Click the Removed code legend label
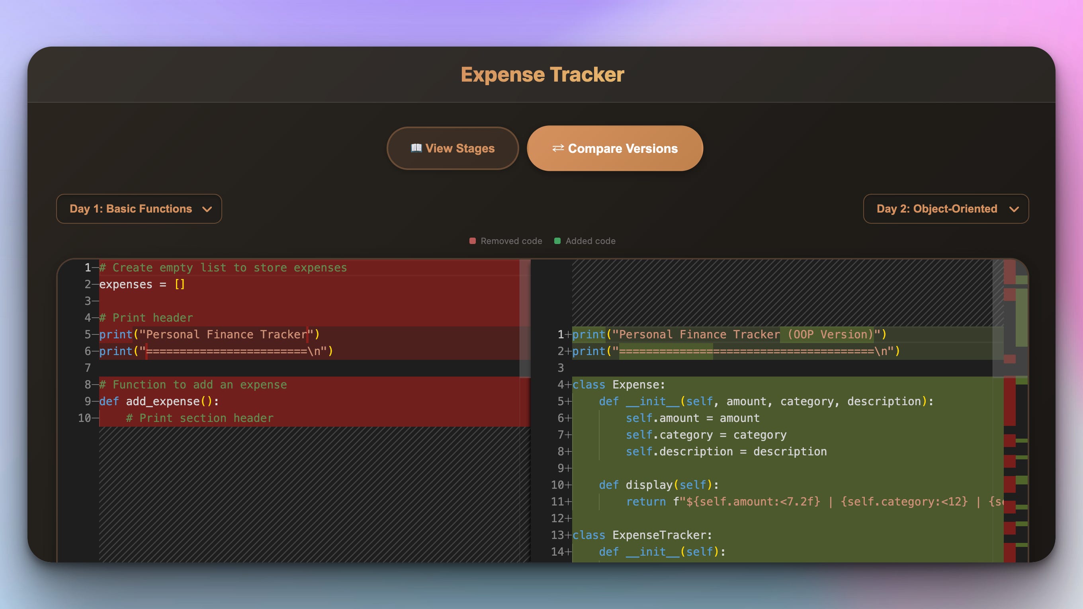1083x609 pixels. (511, 241)
